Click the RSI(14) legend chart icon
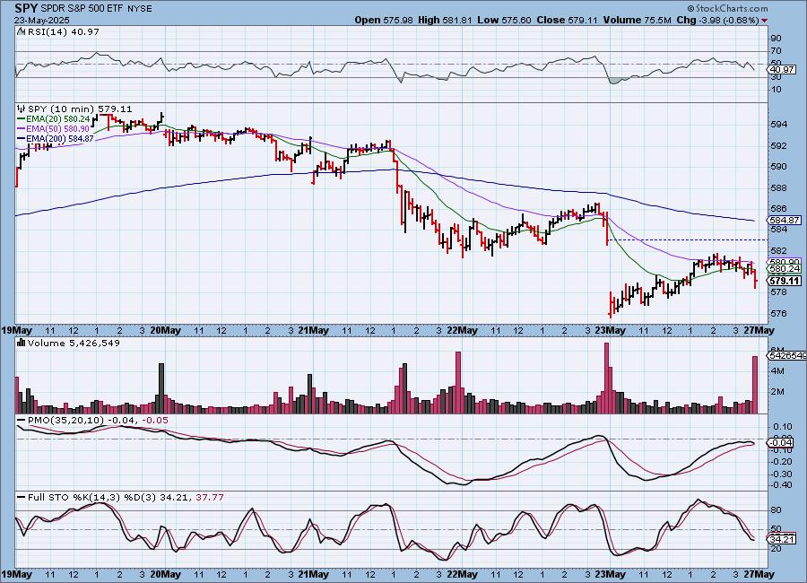Screen dimensions: 807x583 coord(22,31)
